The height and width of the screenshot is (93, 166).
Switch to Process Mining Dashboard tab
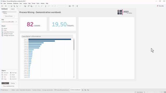coord(62,90)
